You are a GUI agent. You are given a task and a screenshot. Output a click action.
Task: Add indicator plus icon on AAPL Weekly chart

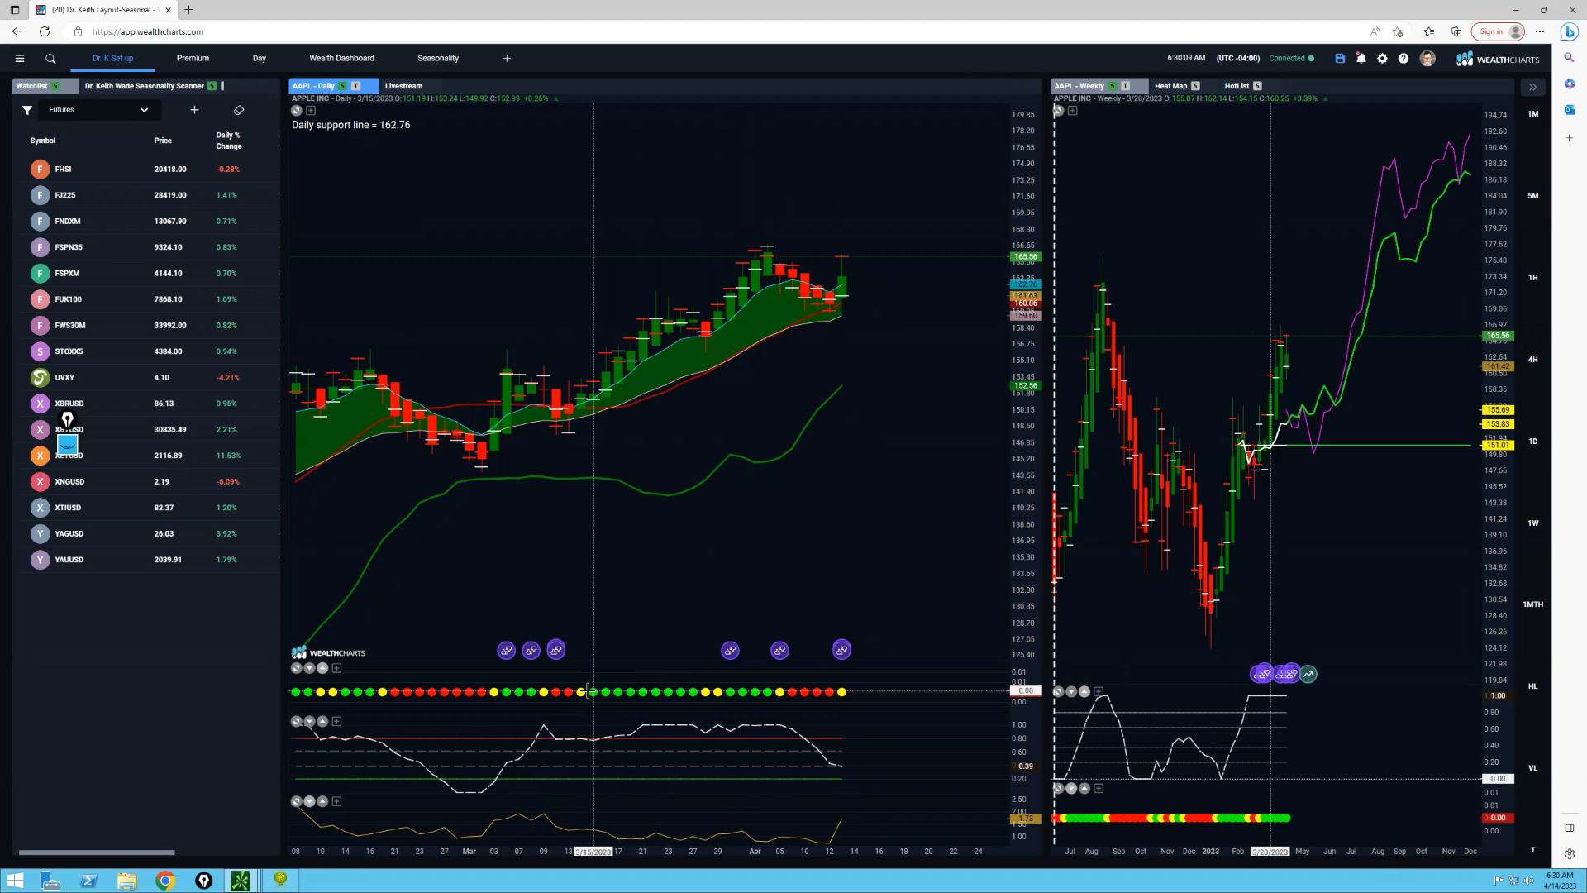pyautogui.click(x=1072, y=111)
